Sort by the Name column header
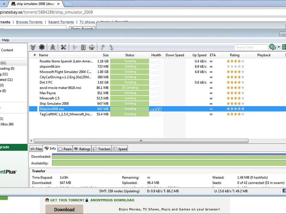Viewport: 286px width, 214px height. [x=44, y=55]
